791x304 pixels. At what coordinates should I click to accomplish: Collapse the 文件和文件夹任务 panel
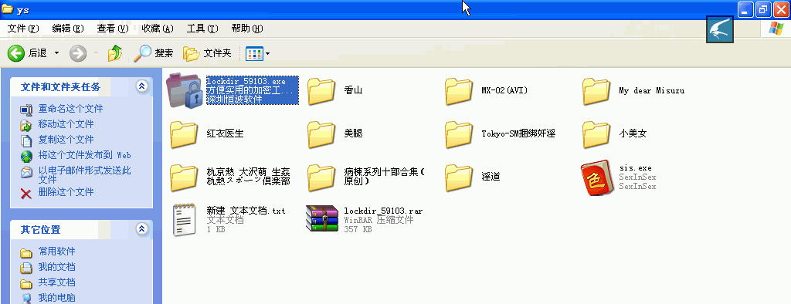(142, 86)
